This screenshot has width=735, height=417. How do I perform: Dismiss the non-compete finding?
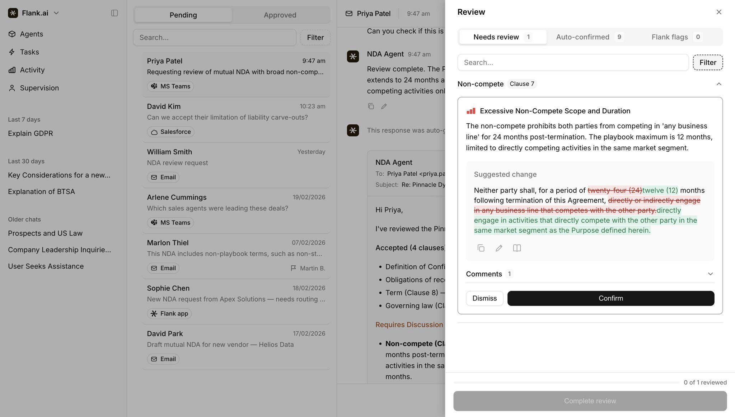[484, 298]
